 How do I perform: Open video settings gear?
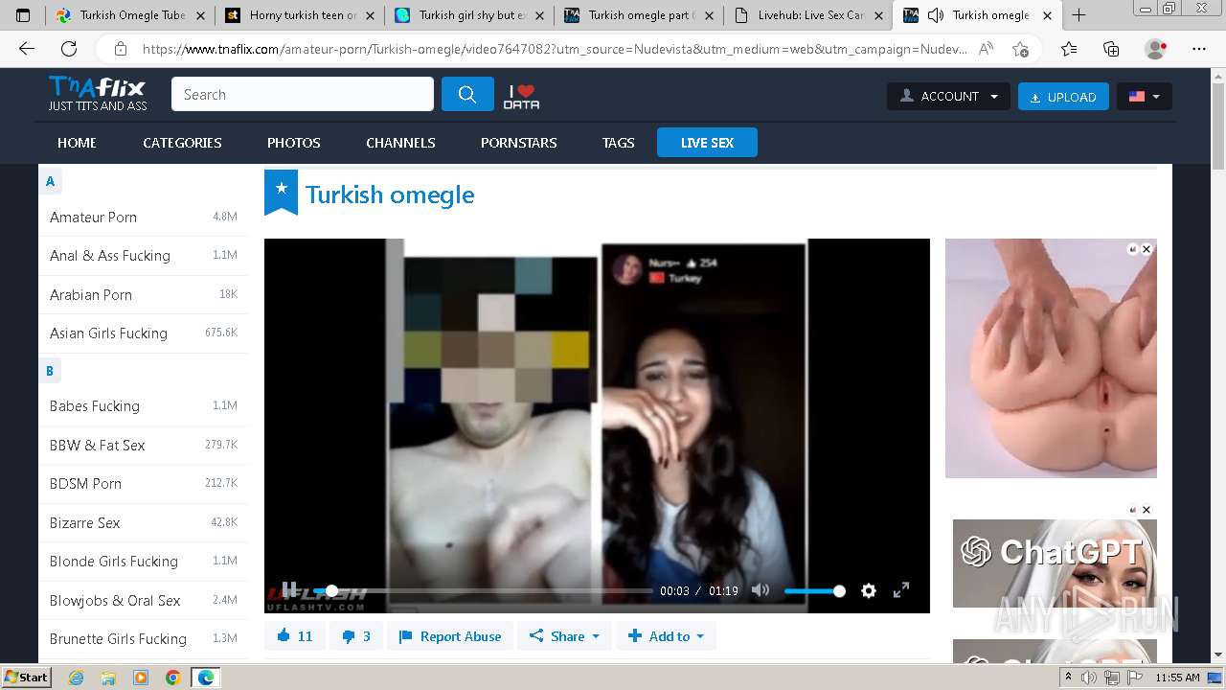[x=869, y=590]
